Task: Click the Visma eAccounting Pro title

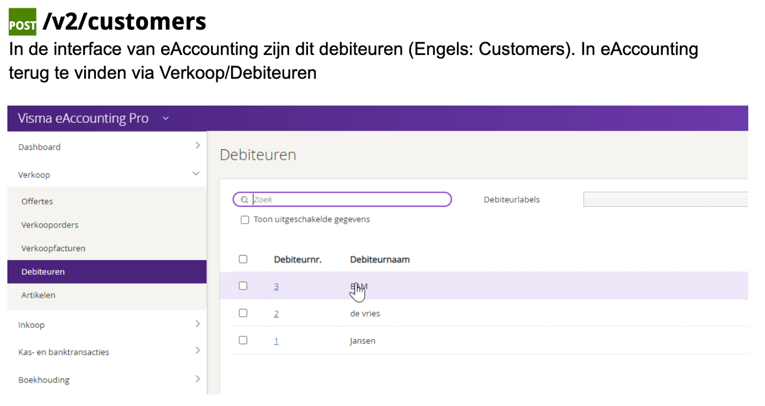Action: coord(83,119)
